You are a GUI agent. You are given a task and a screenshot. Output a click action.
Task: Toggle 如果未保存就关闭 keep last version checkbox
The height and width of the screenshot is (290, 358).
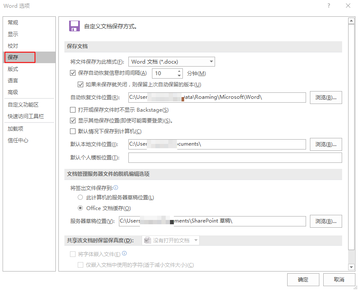pos(80,85)
